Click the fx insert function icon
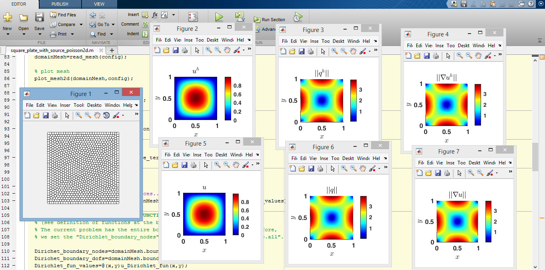Screen dimensions: 545x270 click(155, 15)
